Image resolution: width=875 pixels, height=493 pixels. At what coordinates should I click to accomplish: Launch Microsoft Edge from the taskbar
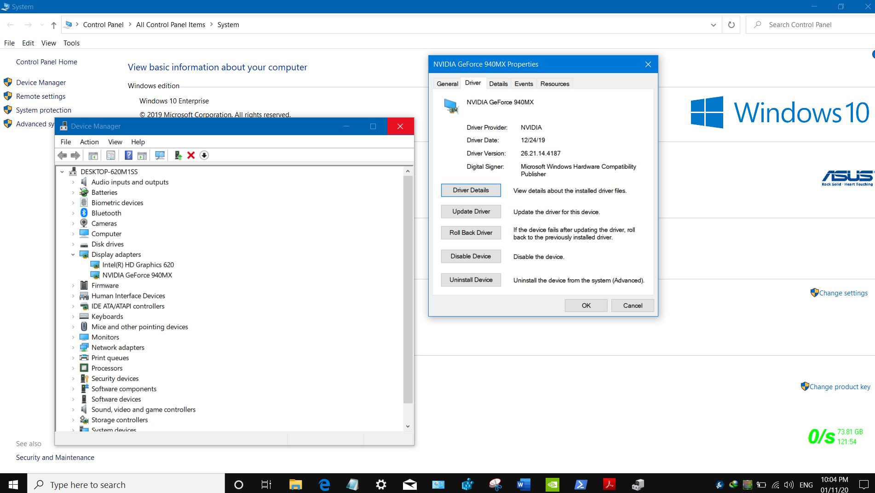[x=324, y=484]
